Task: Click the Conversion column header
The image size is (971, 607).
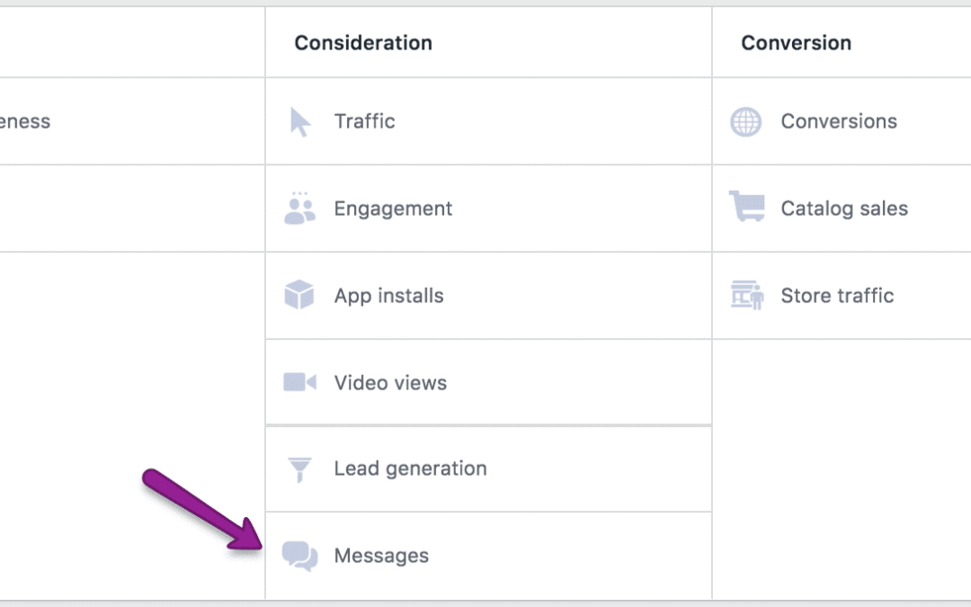Action: pyautogui.click(x=796, y=43)
